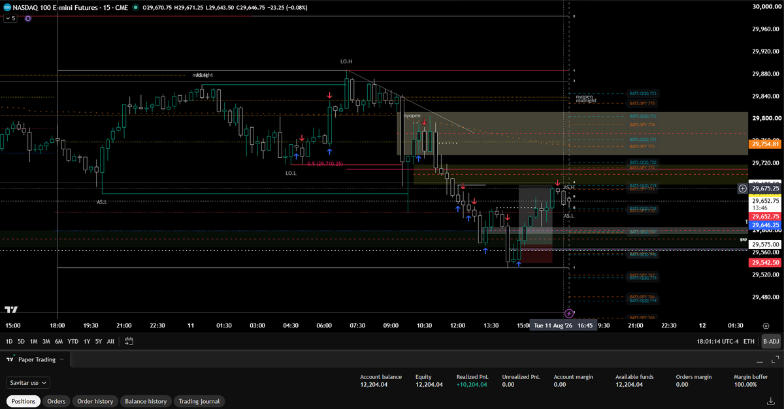Viewport: 784px width, 409px height.
Task: Set chart range to YTD
Action: (73, 341)
